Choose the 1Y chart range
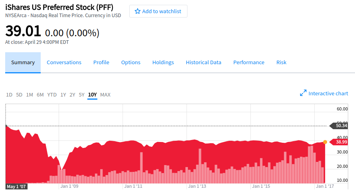This screenshot has width=355, height=193. (x=63, y=95)
